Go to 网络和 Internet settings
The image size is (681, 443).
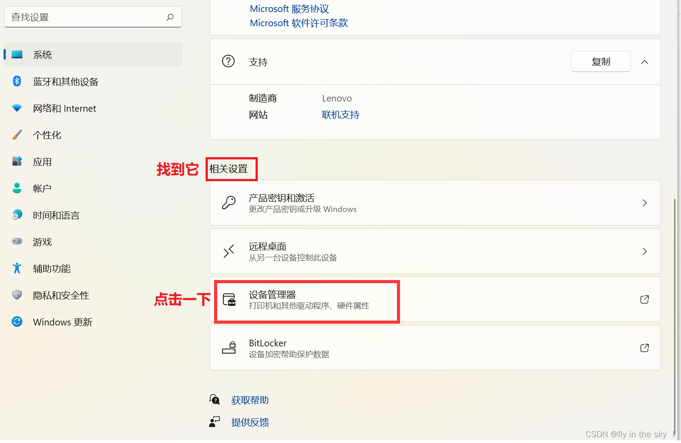point(93,108)
